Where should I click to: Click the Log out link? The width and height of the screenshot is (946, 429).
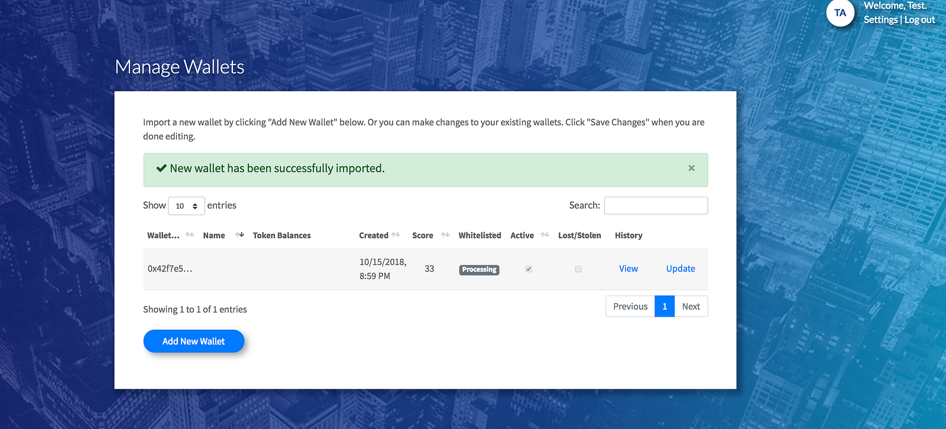coord(919,19)
